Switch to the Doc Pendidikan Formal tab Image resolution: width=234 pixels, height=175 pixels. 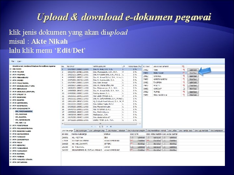coord(157,131)
